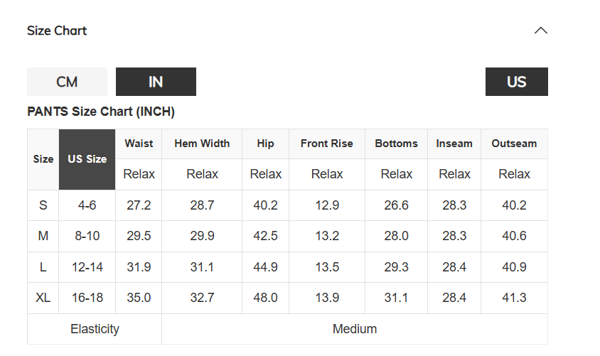The width and height of the screenshot is (600, 356).
Task: Select the IN unit toggle
Action: point(156,82)
